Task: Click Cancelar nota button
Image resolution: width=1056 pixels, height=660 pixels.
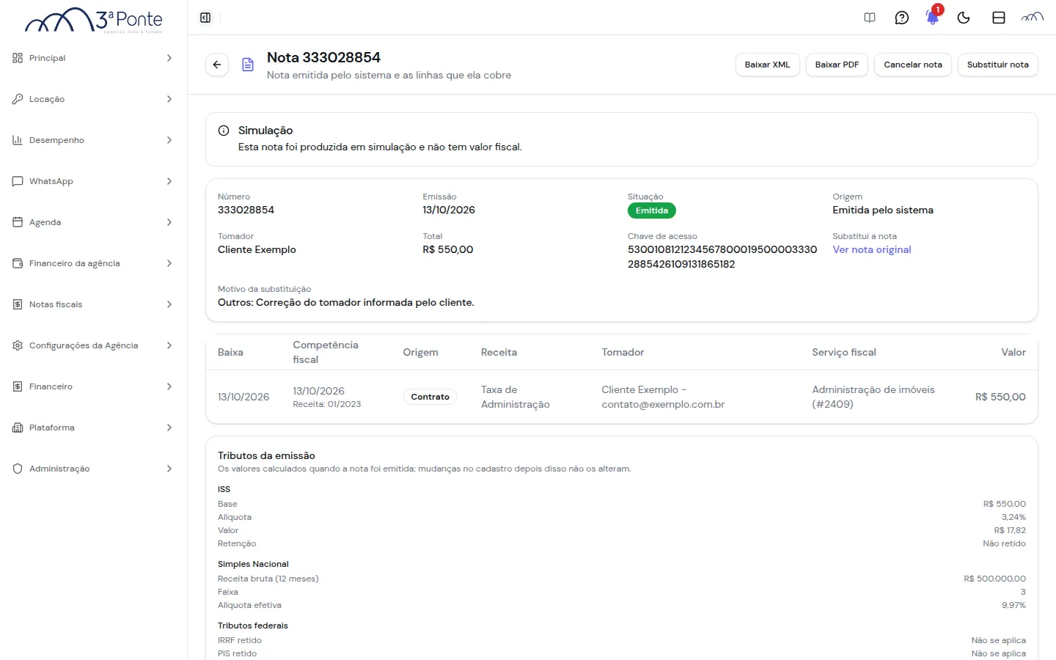Action: point(913,65)
